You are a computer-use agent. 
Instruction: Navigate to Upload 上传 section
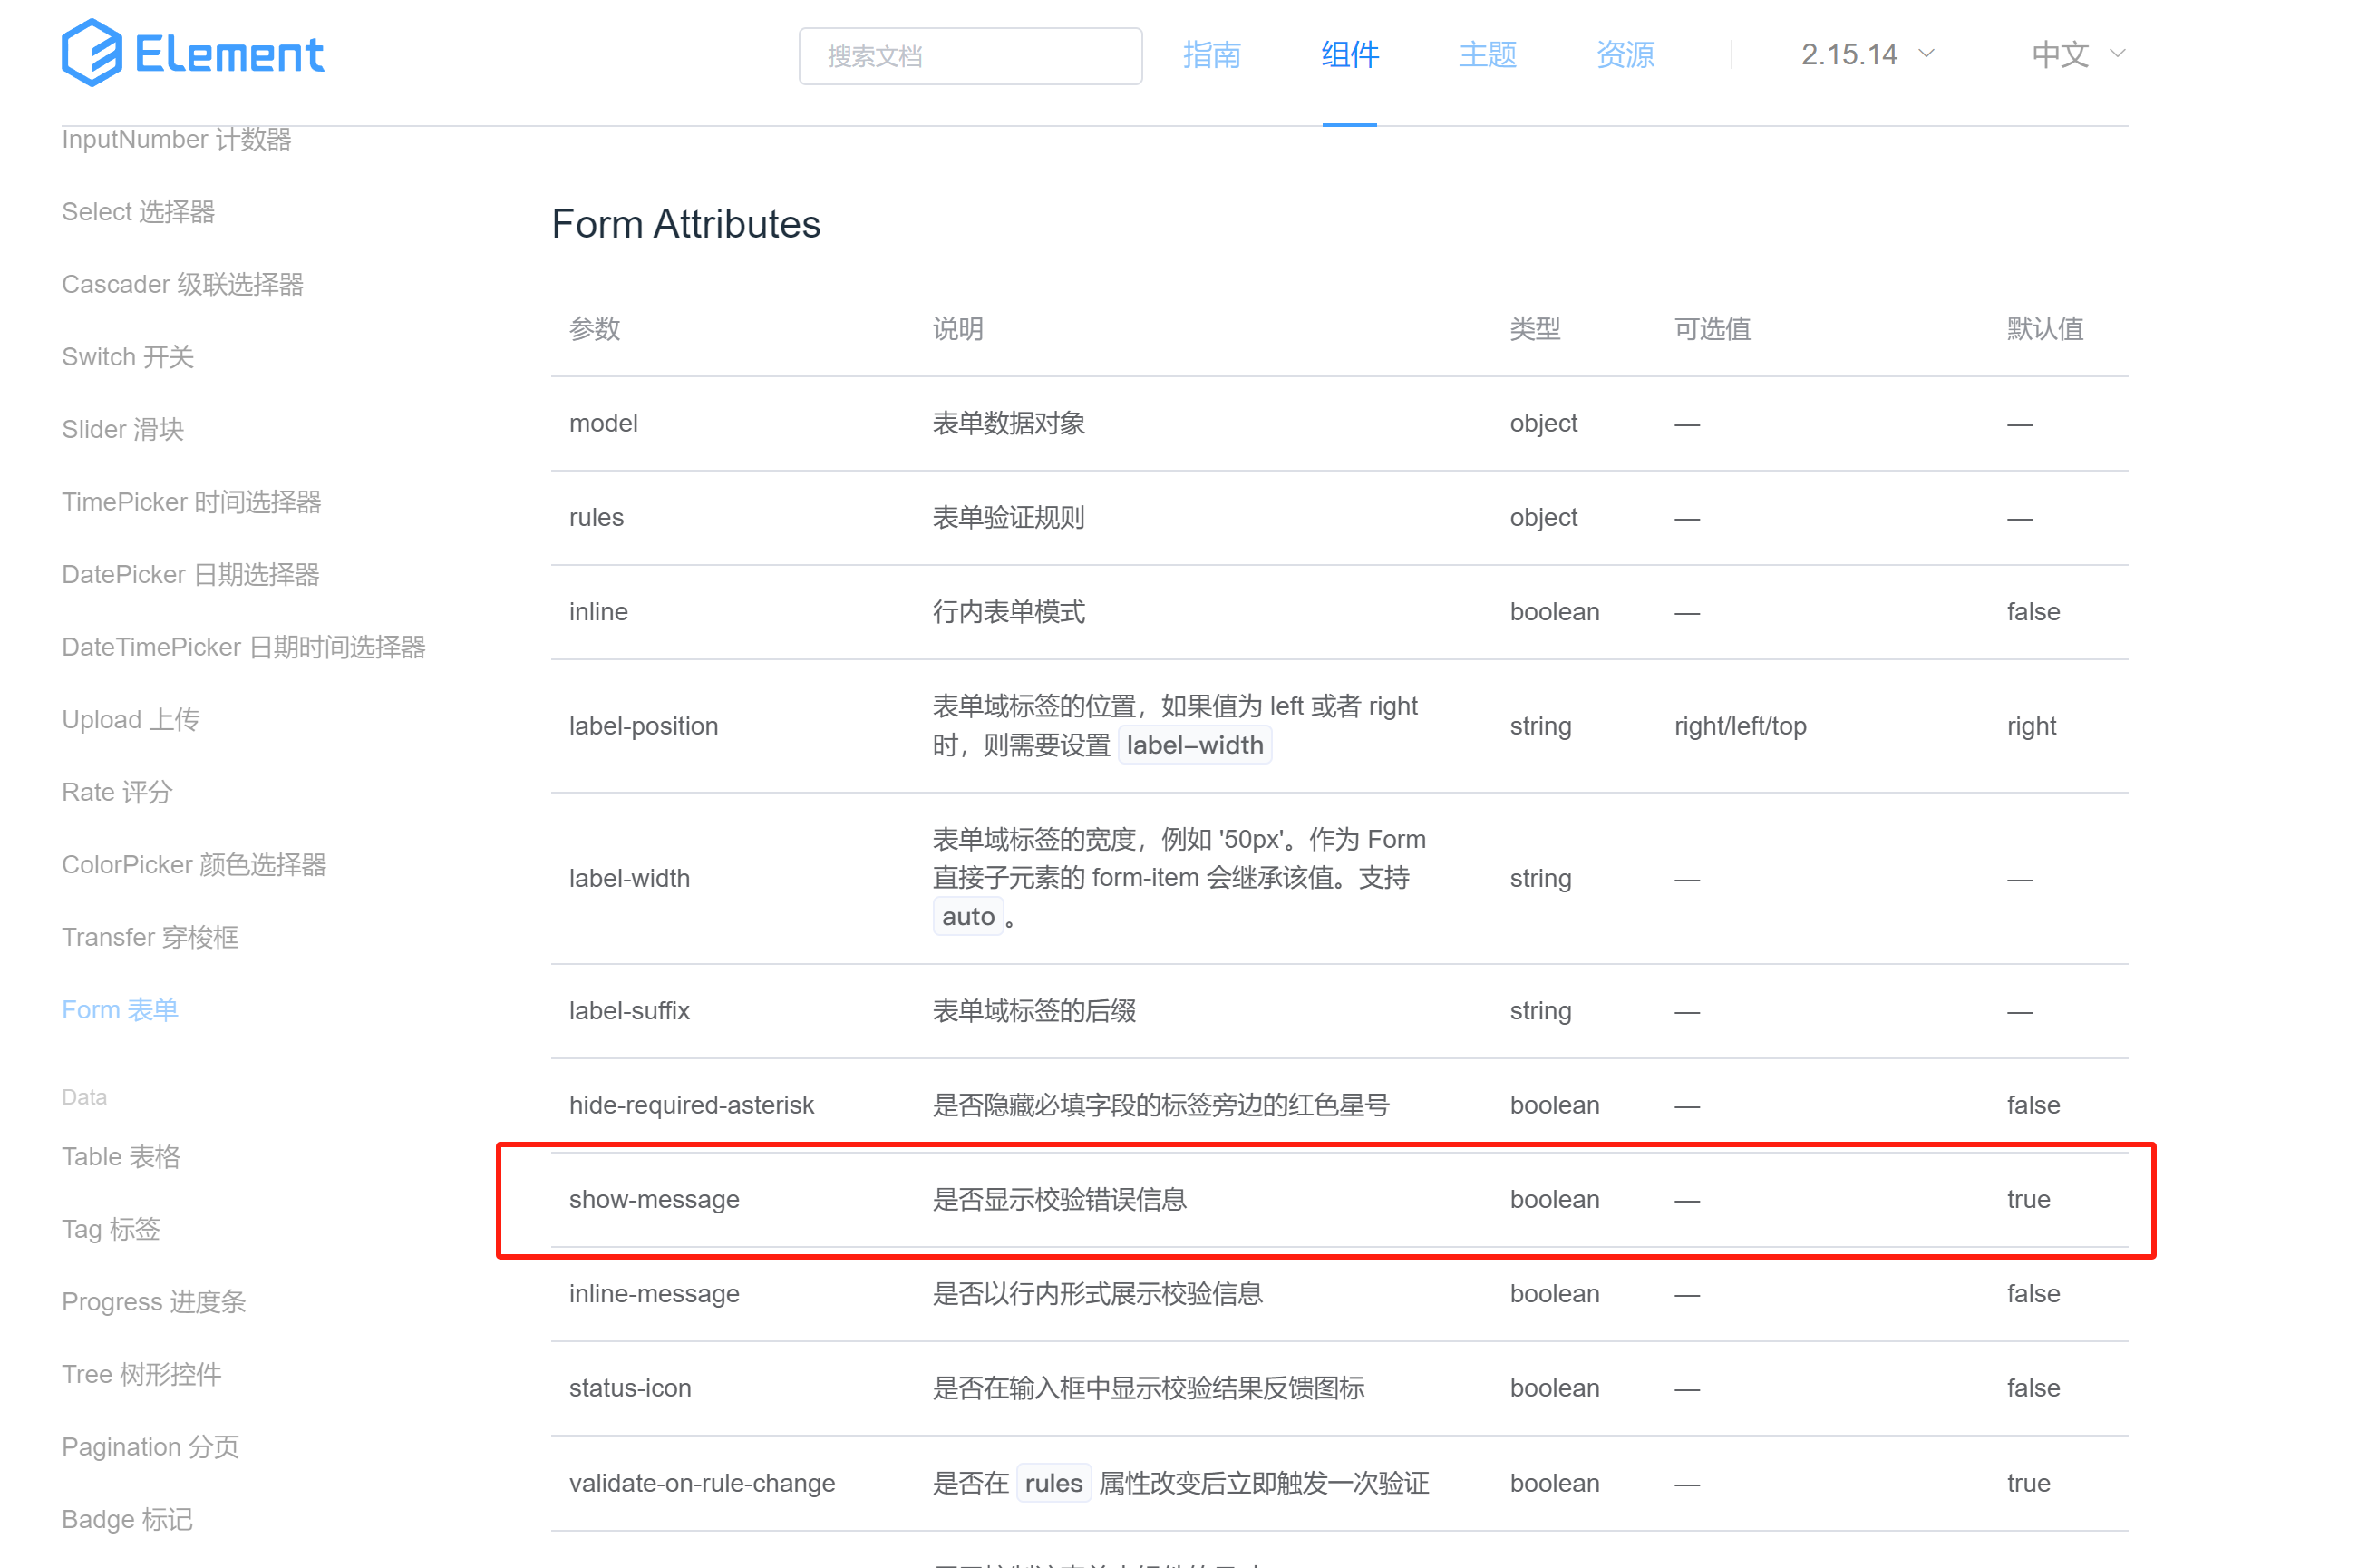click(x=130, y=718)
